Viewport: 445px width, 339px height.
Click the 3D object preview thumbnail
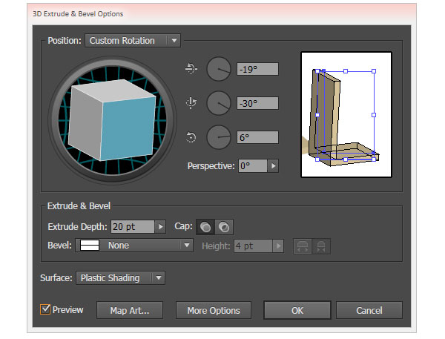click(346, 115)
